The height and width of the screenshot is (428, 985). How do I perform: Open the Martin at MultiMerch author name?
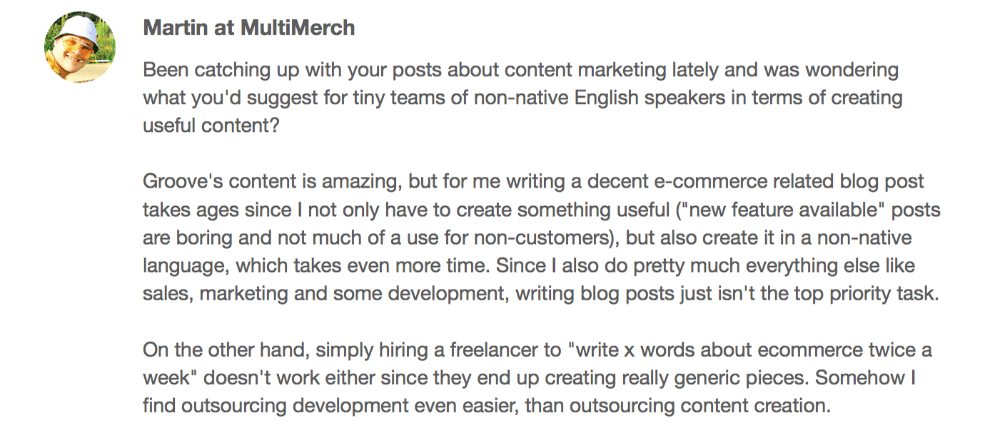click(248, 28)
